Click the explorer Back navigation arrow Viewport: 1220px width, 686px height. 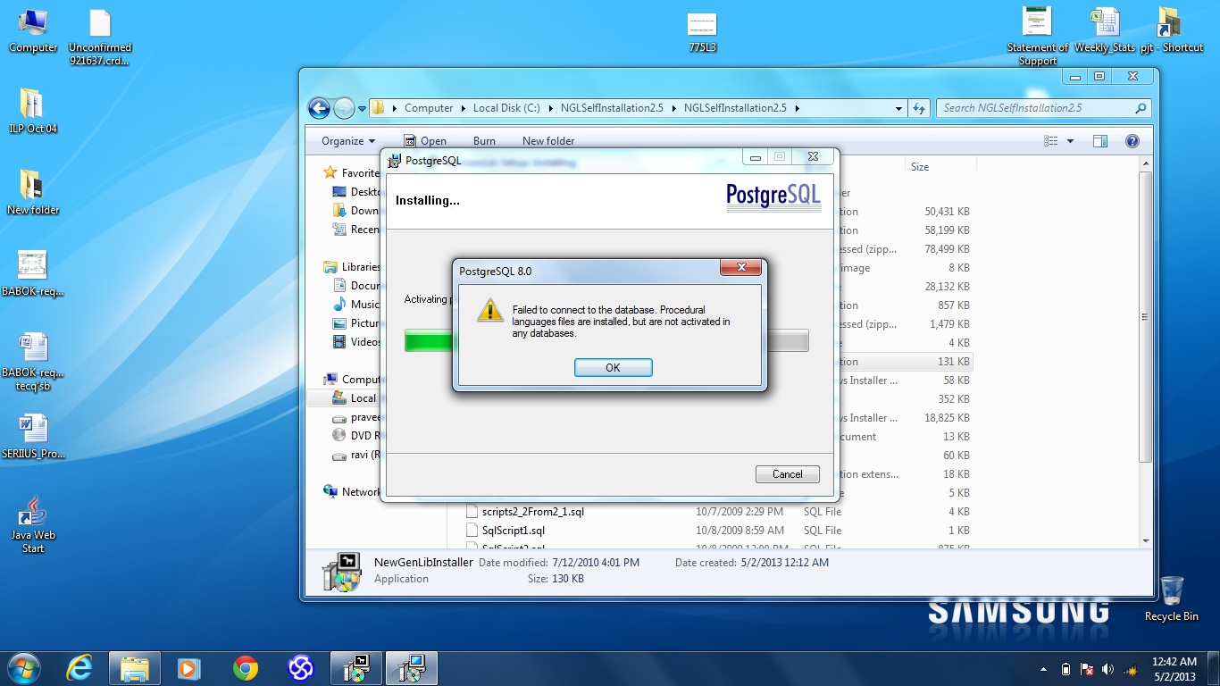tap(319, 108)
